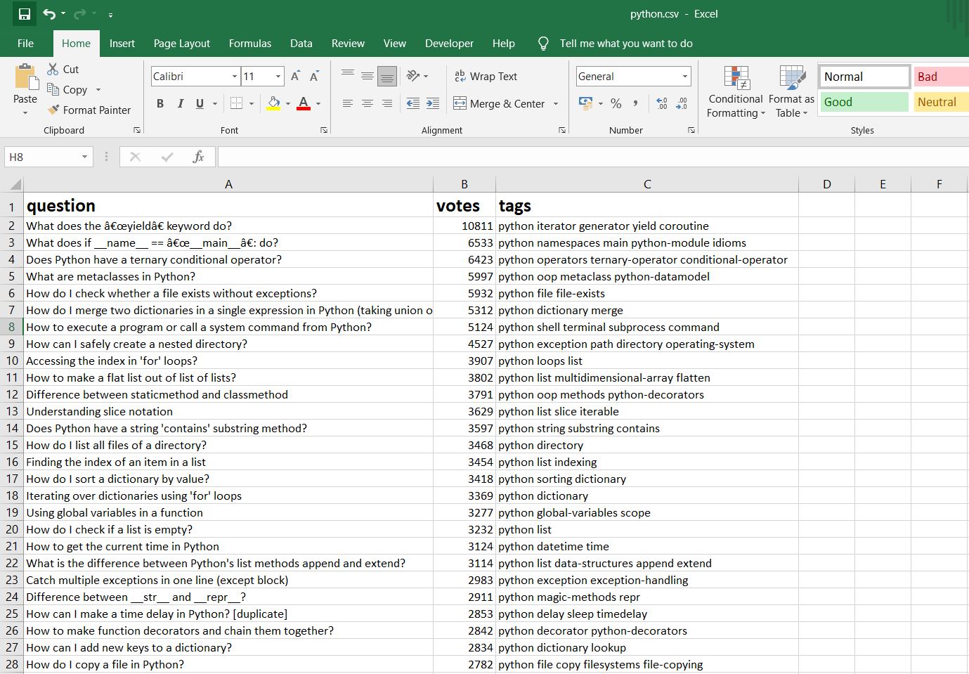Open Conditional Formatting menu
Screen dimensions: 969x674
pos(736,92)
